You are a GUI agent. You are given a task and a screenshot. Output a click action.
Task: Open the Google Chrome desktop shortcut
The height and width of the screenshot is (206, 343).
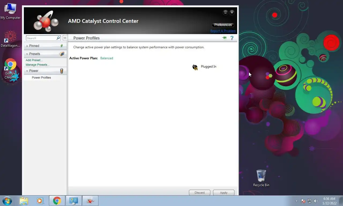[10, 69]
